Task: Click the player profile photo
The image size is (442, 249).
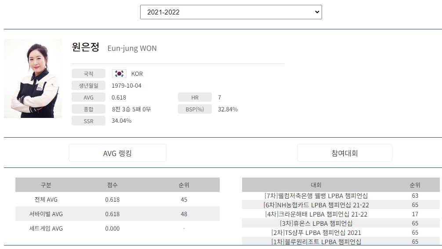Action: pos(33,78)
